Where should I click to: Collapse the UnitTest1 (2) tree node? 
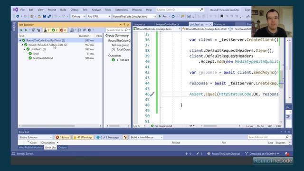pyautogui.click(x=25, y=49)
